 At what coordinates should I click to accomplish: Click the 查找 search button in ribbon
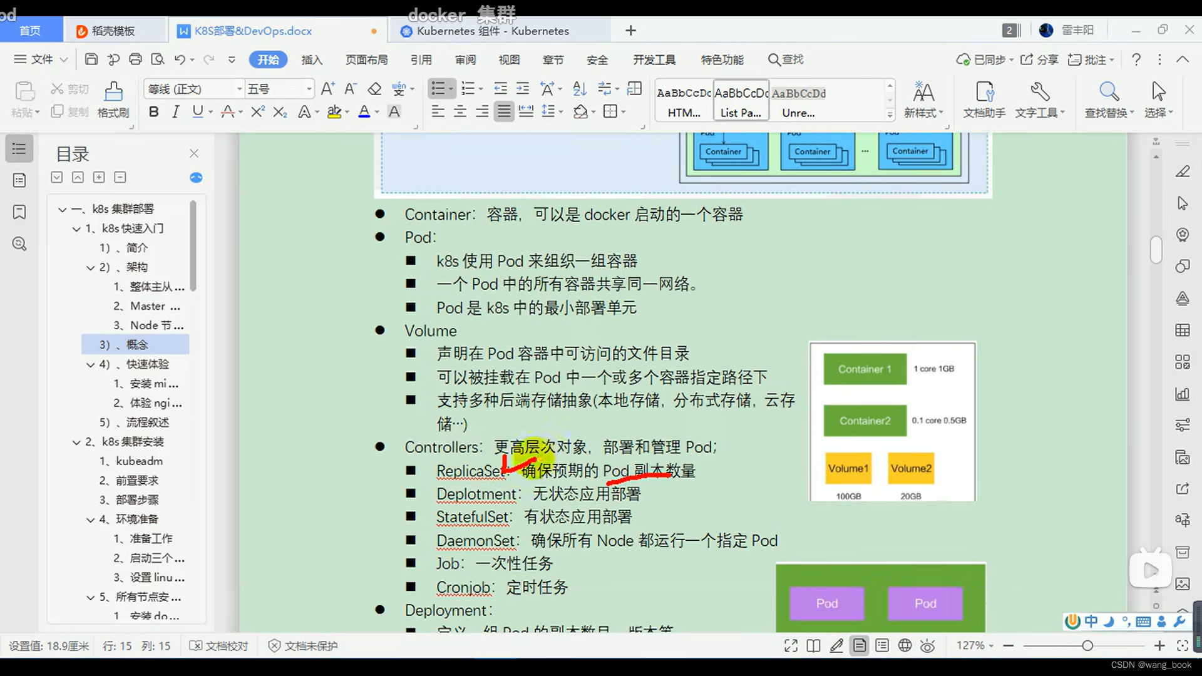click(x=786, y=59)
